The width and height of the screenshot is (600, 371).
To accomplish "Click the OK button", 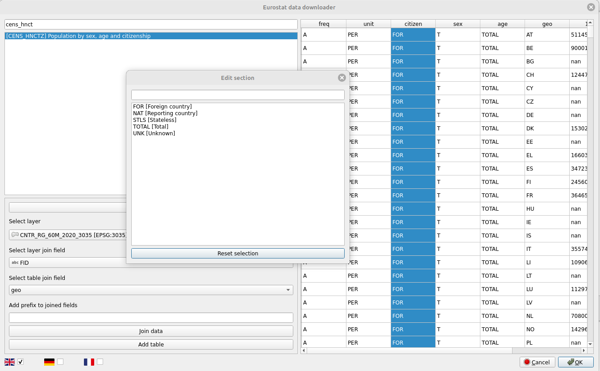I will click(x=576, y=362).
